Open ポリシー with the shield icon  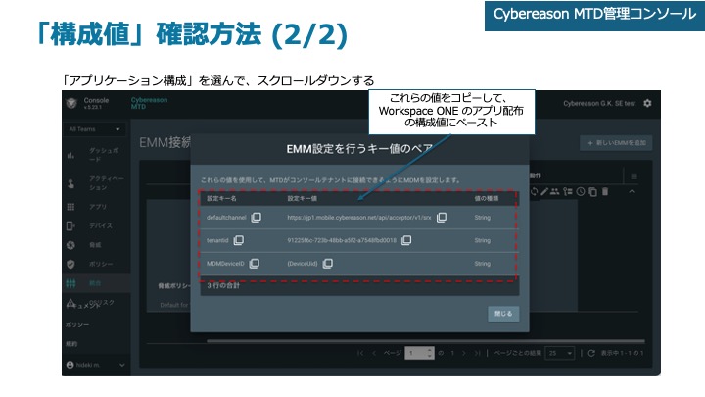94,264
